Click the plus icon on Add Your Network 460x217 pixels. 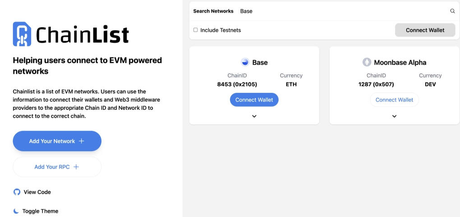coord(82,141)
